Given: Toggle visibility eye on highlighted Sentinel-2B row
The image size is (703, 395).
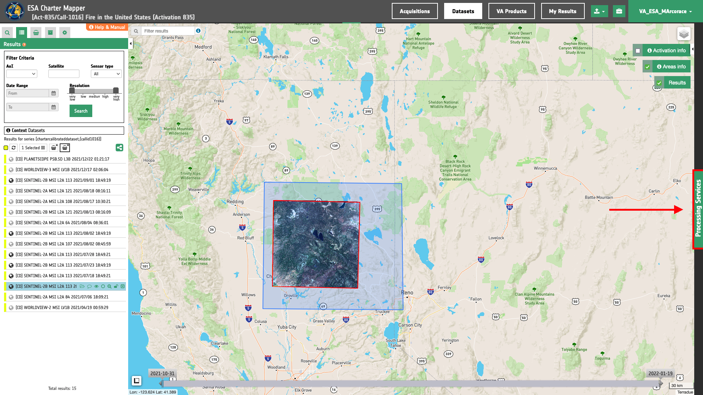Looking at the screenshot, I should (96, 286).
